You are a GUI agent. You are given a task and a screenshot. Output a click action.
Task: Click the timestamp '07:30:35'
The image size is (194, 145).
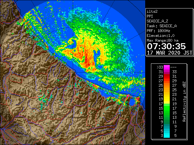point(166,46)
